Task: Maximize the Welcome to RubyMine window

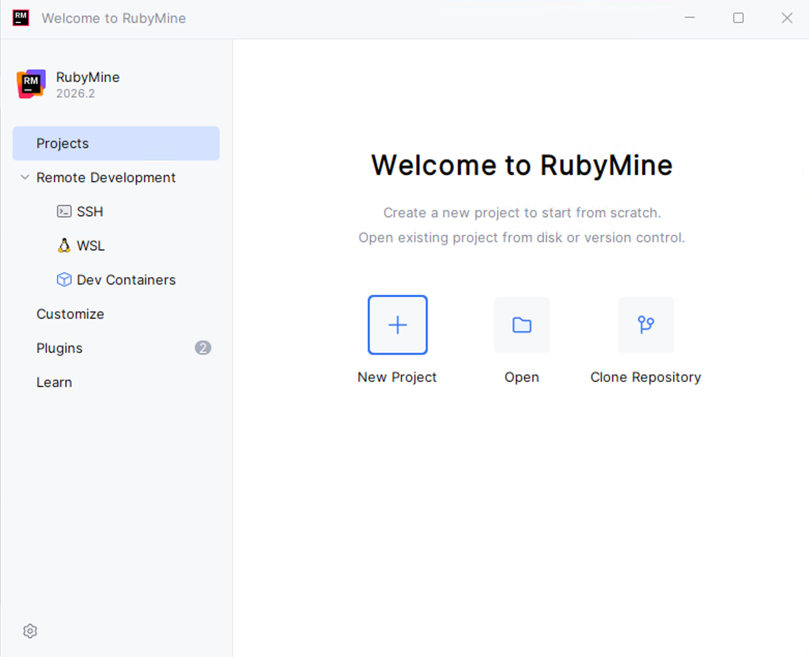Action: point(739,18)
